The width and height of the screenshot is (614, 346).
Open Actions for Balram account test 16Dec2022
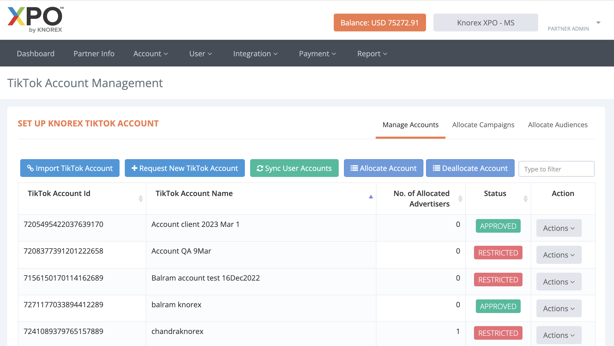pos(559,282)
